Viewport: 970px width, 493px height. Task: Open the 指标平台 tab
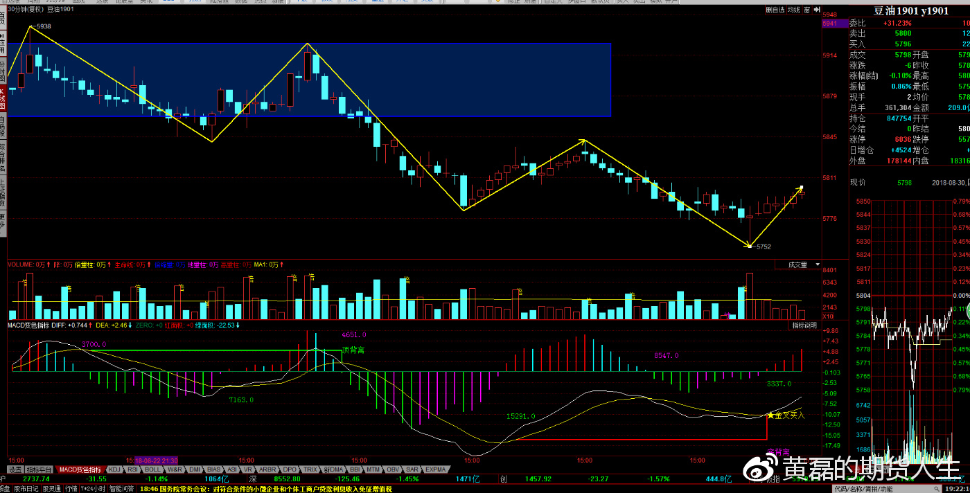[x=39, y=469]
